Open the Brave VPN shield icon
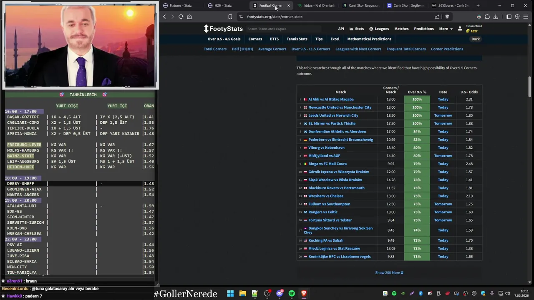 (517, 17)
